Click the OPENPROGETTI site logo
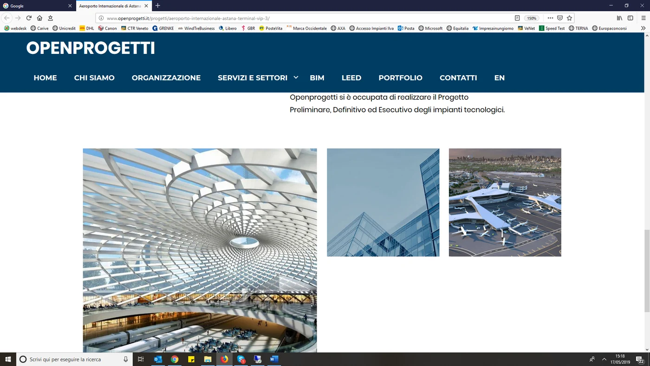 (91, 48)
